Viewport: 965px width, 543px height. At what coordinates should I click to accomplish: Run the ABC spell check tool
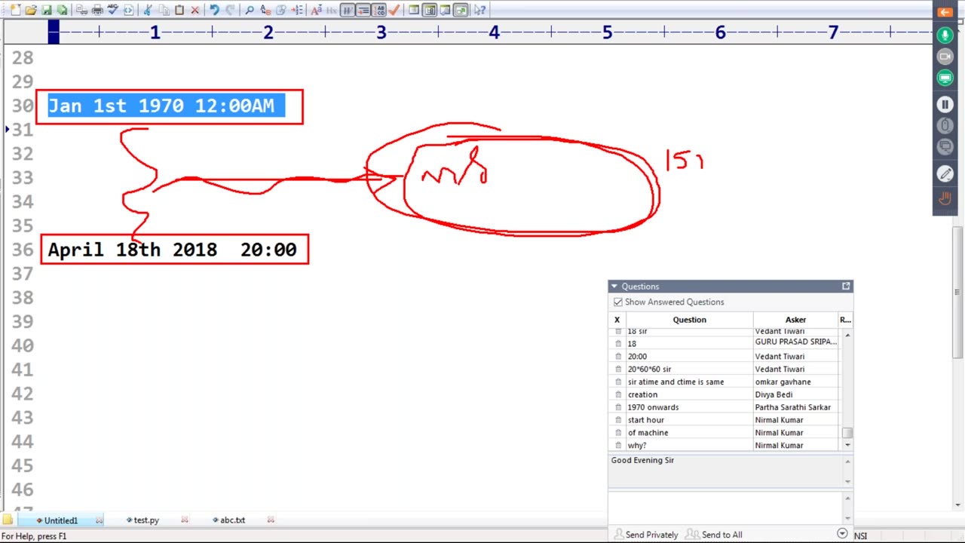[x=113, y=11]
